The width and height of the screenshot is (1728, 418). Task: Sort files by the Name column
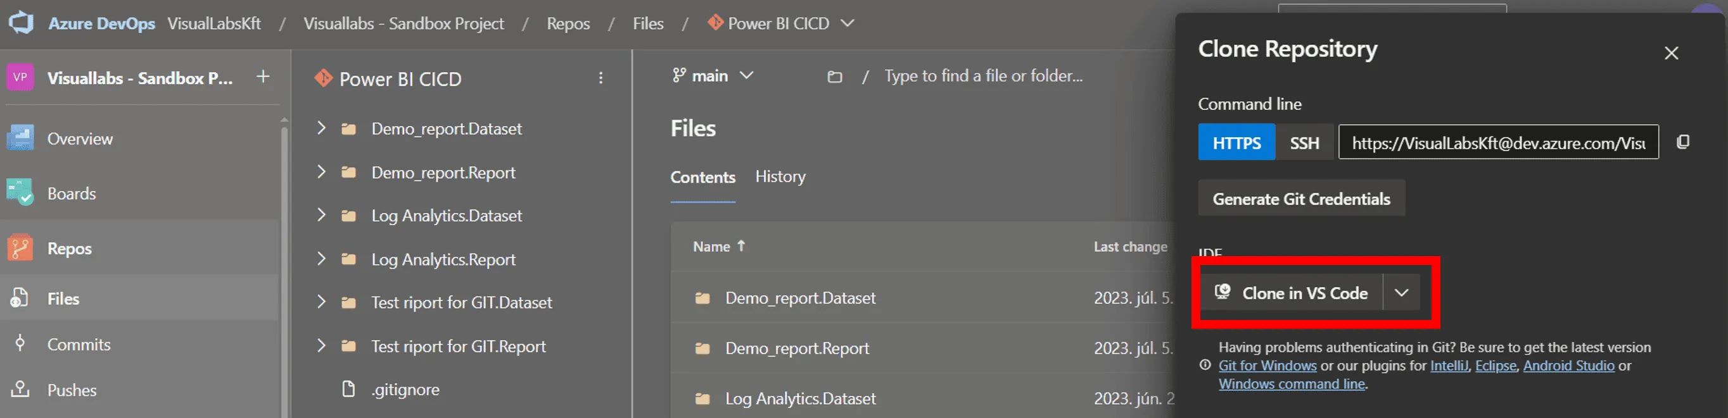pos(719,247)
